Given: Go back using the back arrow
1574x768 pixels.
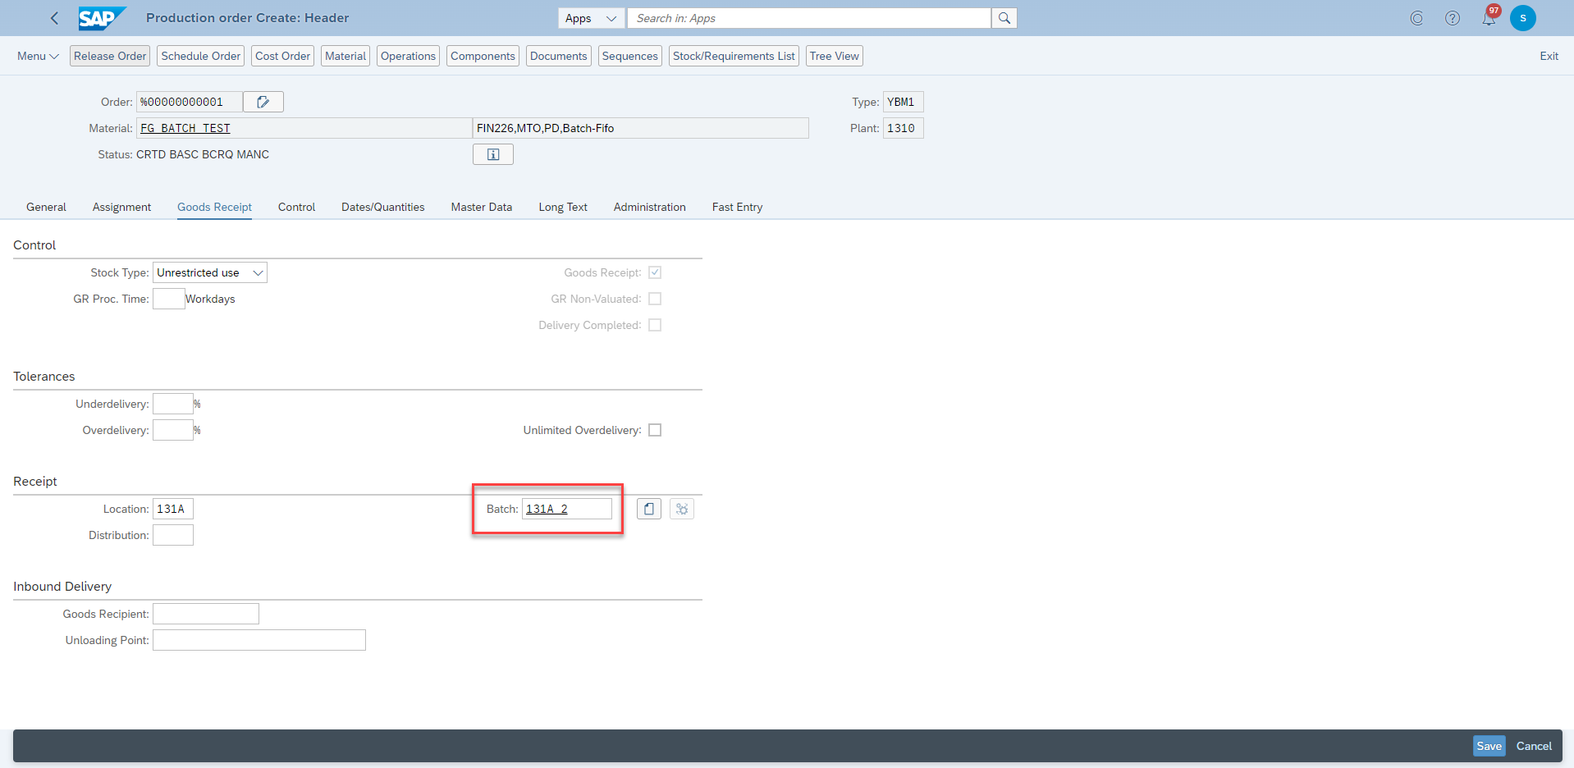Looking at the screenshot, I should [x=54, y=18].
